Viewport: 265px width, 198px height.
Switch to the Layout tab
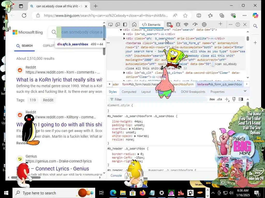(x=146, y=92)
